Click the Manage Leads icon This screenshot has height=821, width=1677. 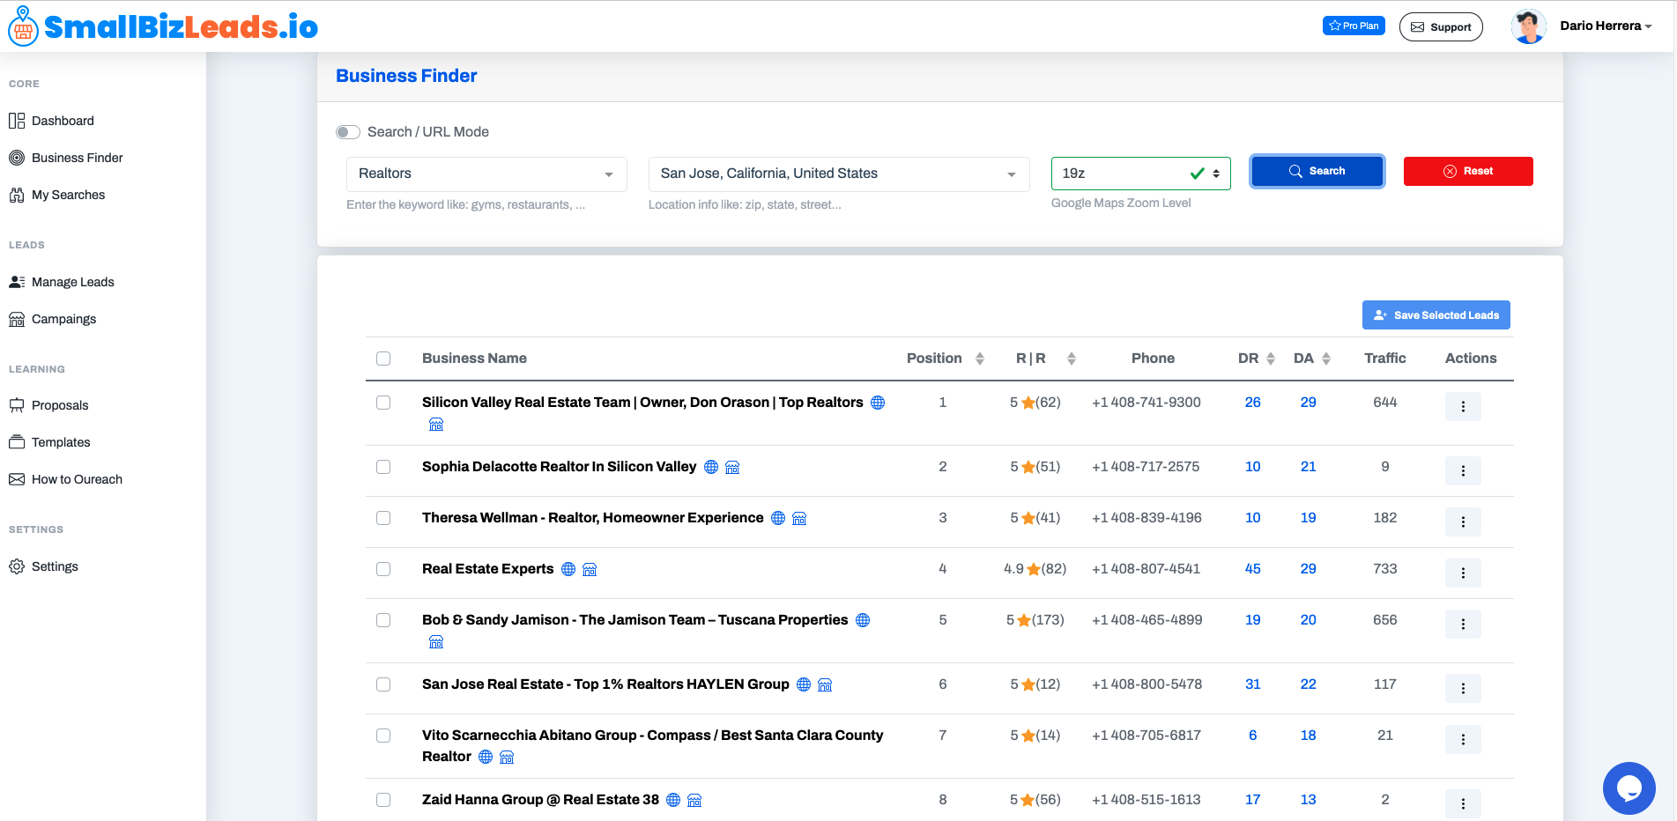tap(18, 281)
